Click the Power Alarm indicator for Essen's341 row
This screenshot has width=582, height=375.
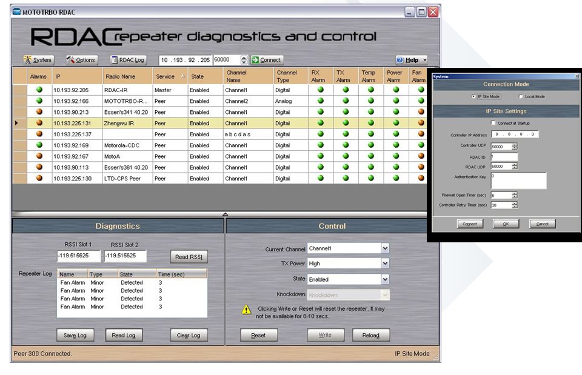point(396,111)
